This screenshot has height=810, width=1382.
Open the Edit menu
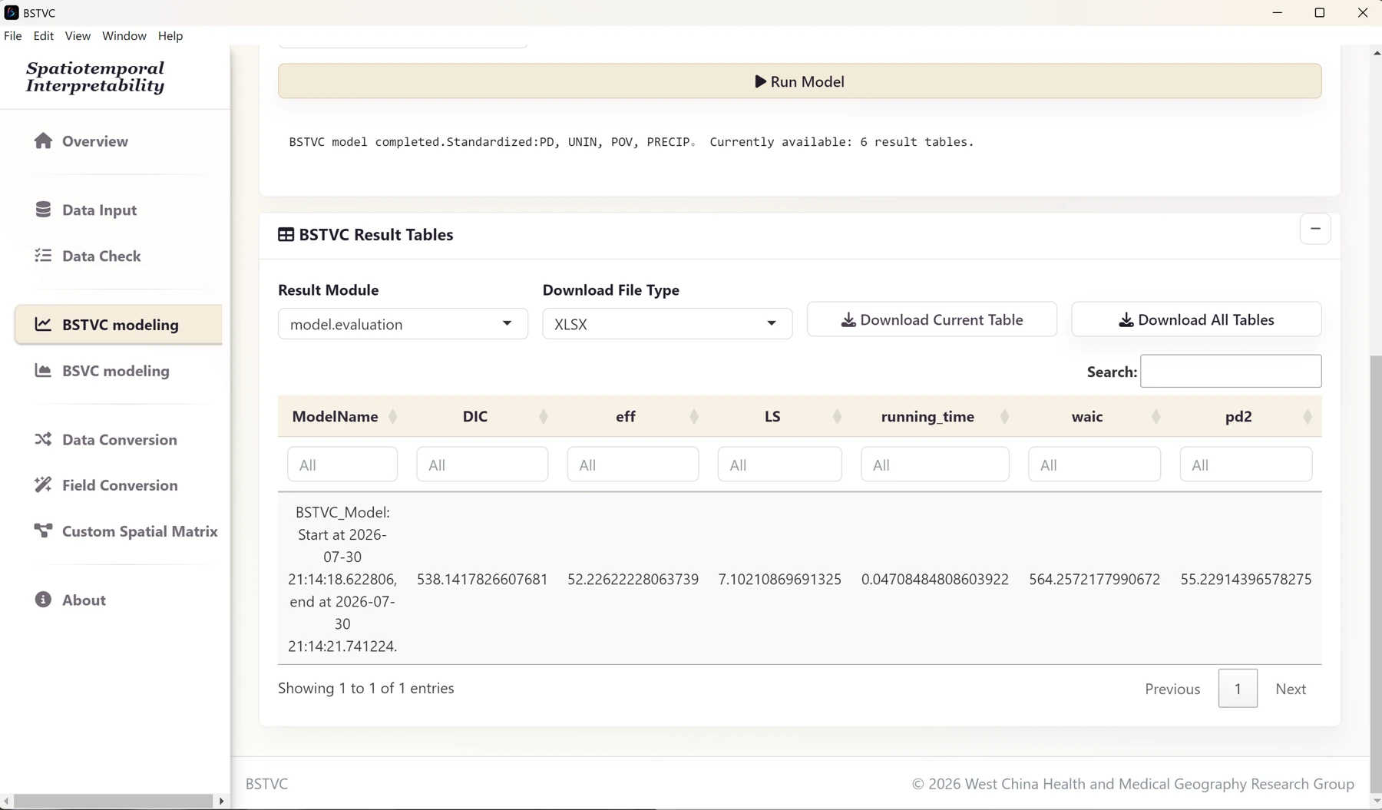(x=44, y=36)
